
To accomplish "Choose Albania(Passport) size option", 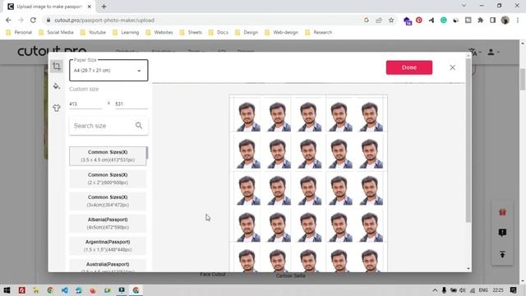I will coord(108,224).
